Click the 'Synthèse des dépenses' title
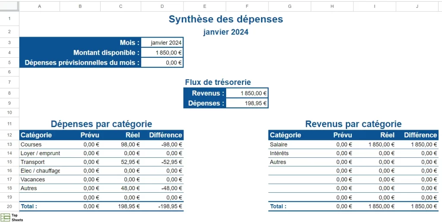This screenshot has height=222, width=442. tap(226, 19)
